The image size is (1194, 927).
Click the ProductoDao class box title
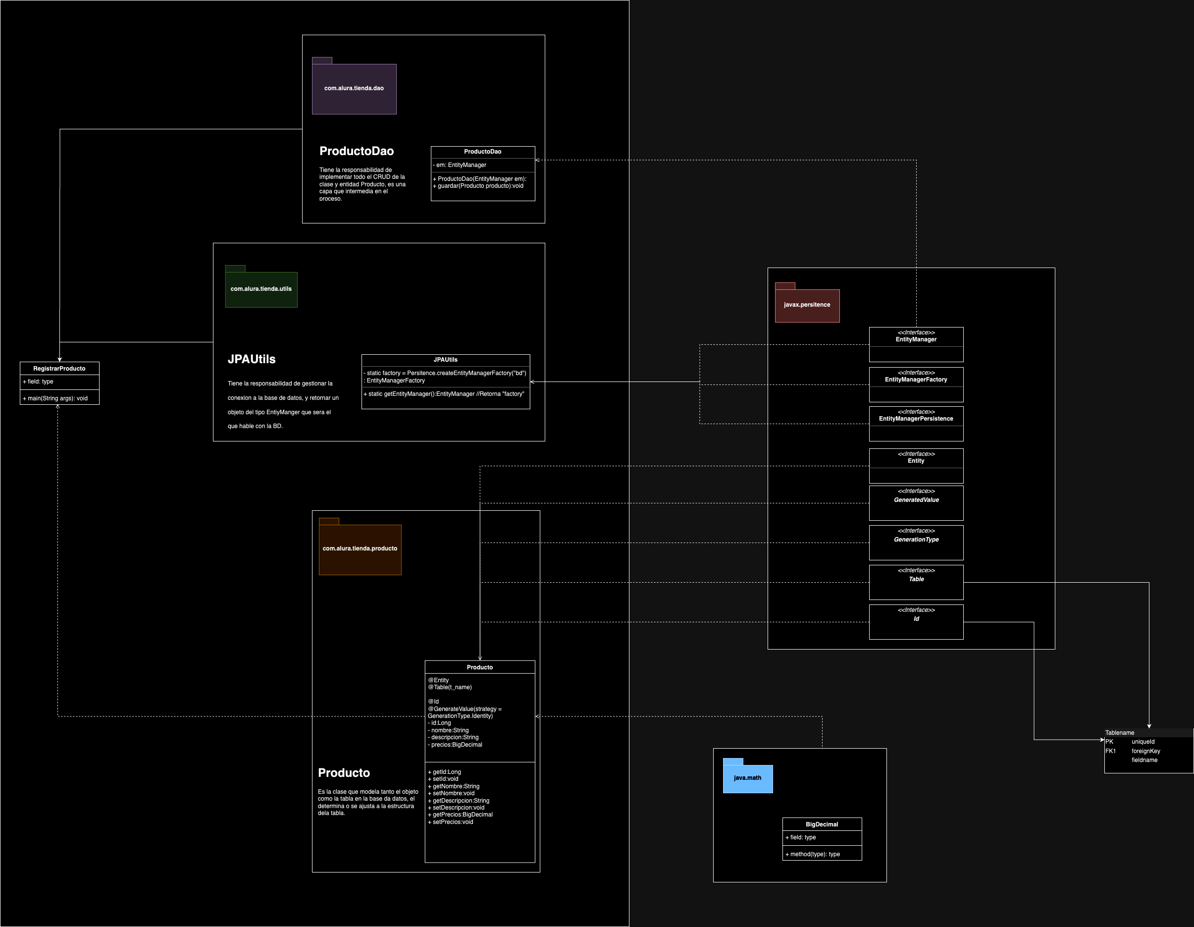(483, 152)
